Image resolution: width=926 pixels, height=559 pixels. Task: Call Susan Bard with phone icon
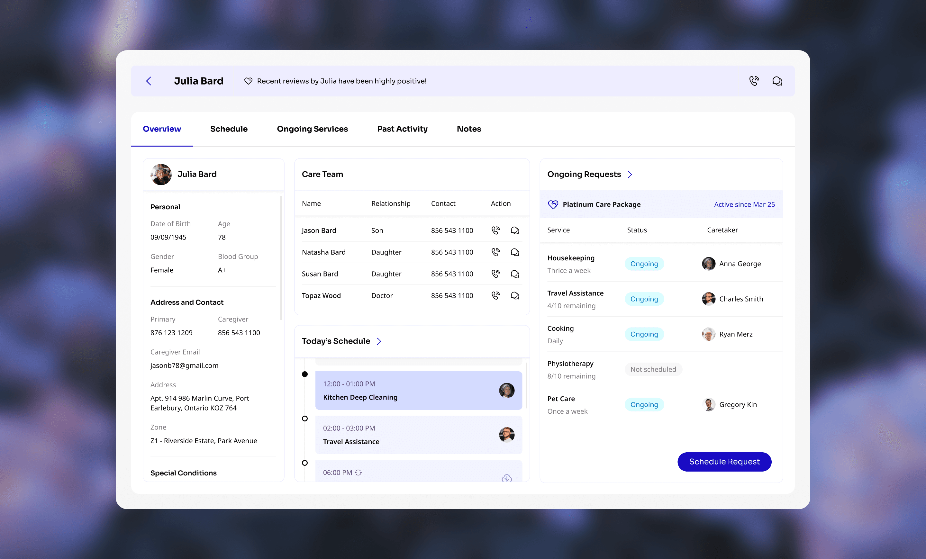coord(496,274)
